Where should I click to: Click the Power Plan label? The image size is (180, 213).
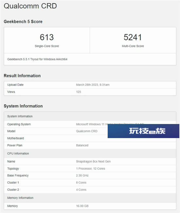coord(15,145)
